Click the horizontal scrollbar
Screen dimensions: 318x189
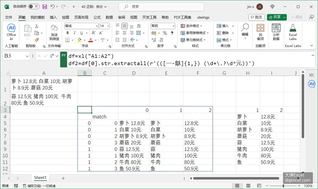tap(236, 178)
